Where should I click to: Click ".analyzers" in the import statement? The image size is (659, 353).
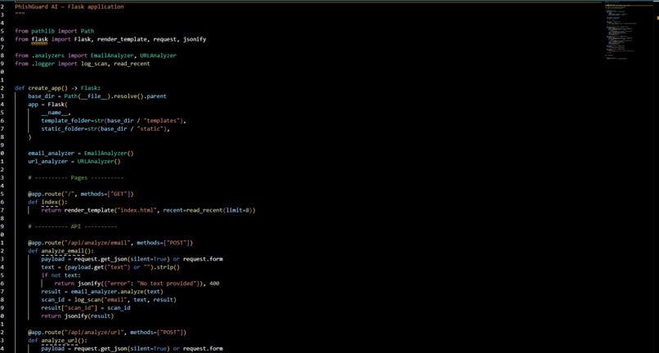point(48,56)
